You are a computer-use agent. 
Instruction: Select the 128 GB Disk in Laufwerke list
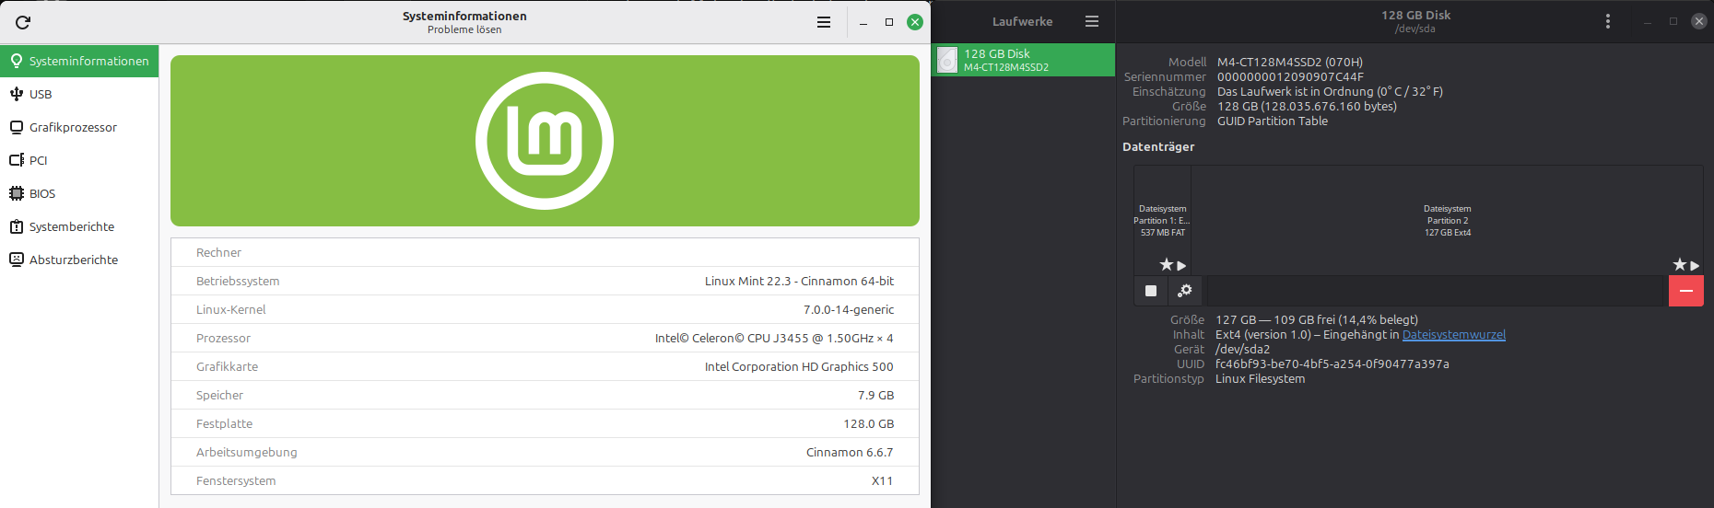[x=1023, y=60]
